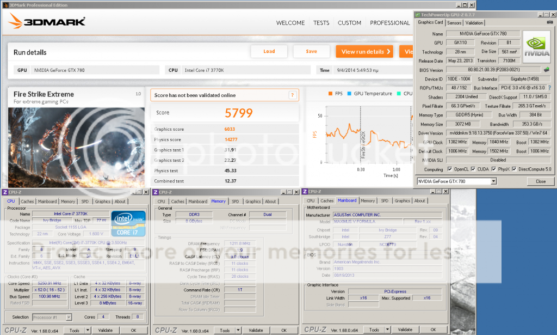The width and height of the screenshot is (557, 335).
Task: Switch to the Sensors tab in GPU-Z
Action: pyautogui.click(x=454, y=23)
